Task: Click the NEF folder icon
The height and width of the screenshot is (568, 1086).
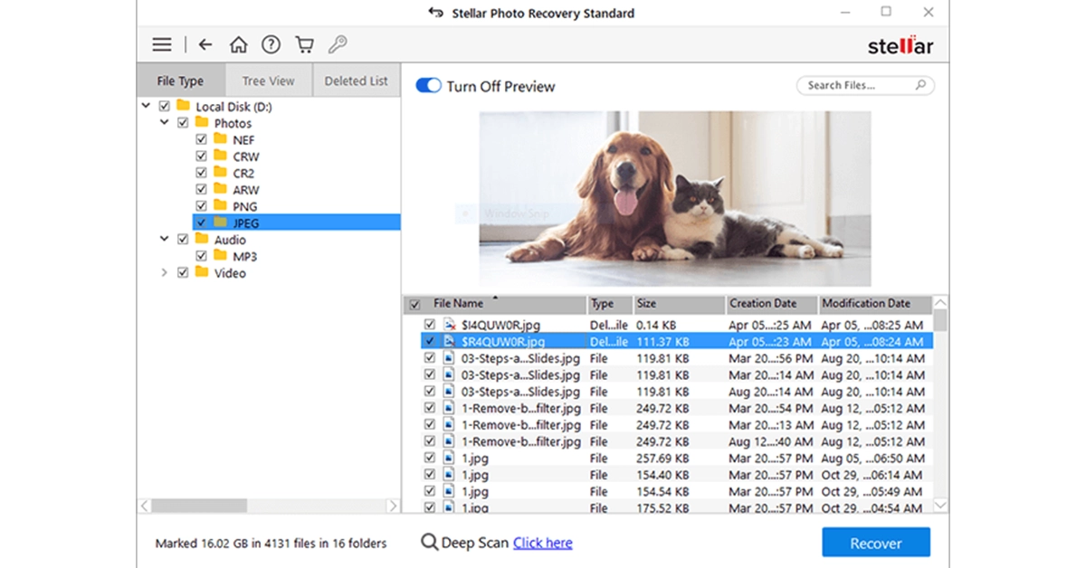Action: coord(221,139)
